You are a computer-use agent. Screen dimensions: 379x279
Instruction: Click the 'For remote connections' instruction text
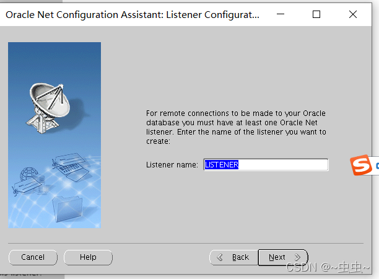click(236, 127)
